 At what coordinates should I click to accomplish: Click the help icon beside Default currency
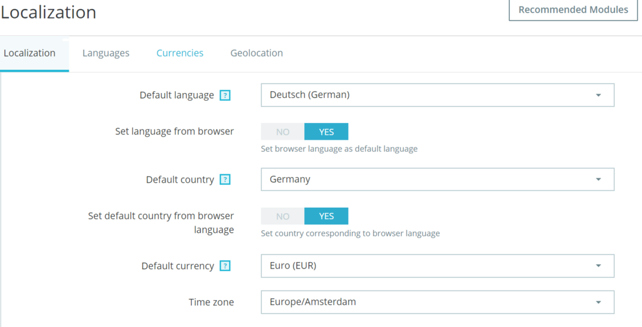(x=225, y=266)
